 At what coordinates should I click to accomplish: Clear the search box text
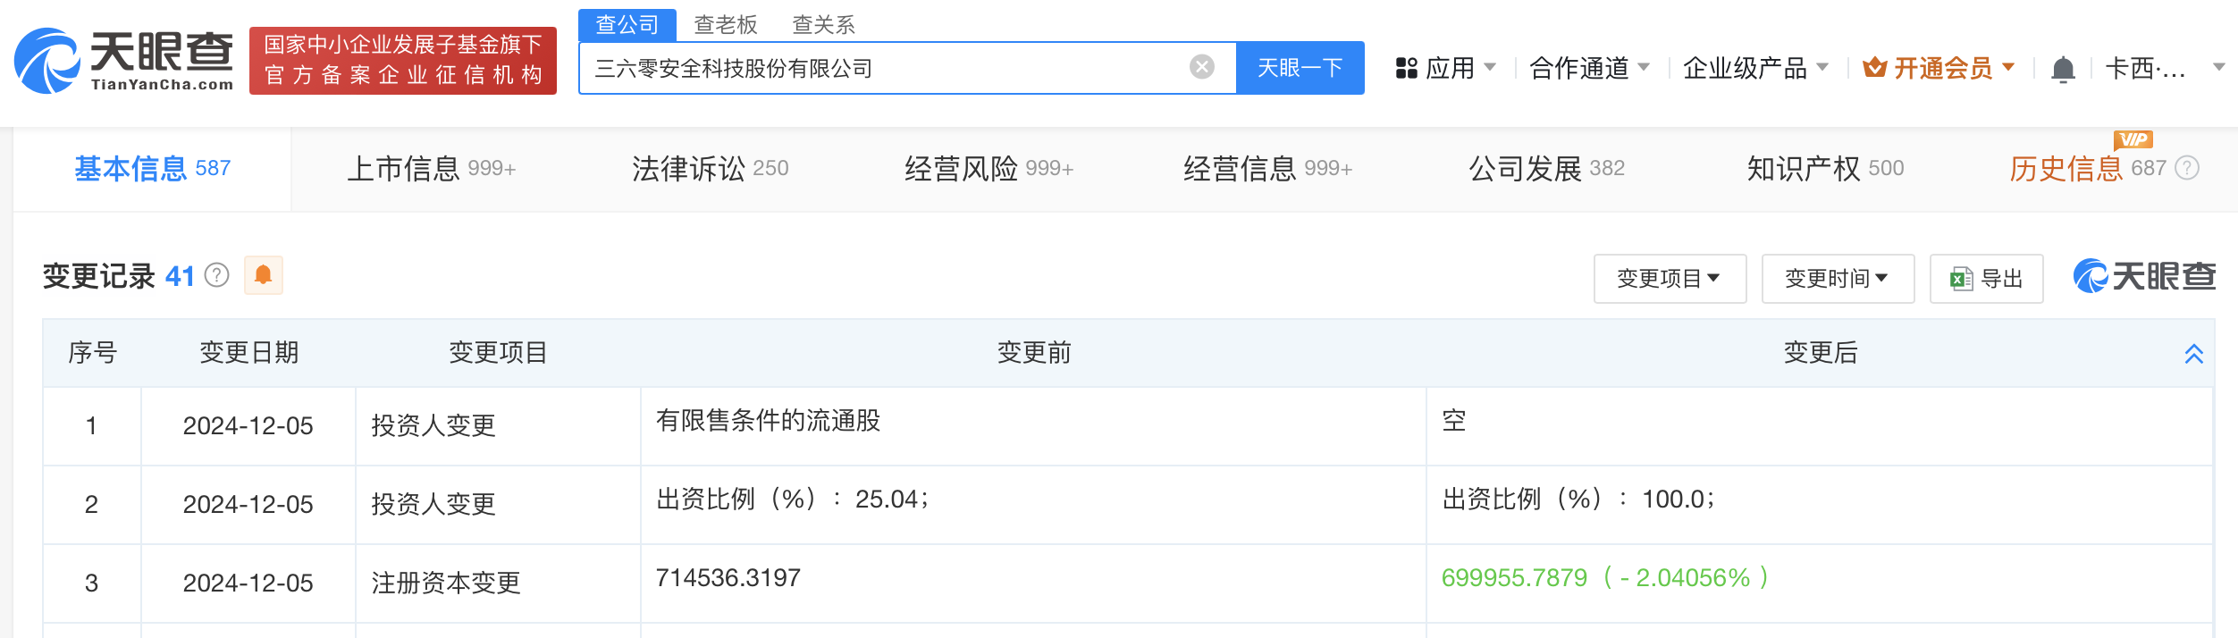point(1202,67)
